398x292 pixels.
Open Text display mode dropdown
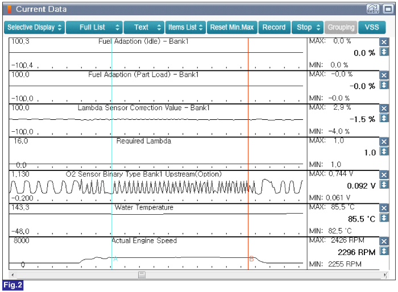tap(144, 27)
